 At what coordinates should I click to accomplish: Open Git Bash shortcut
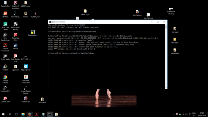click(5, 67)
